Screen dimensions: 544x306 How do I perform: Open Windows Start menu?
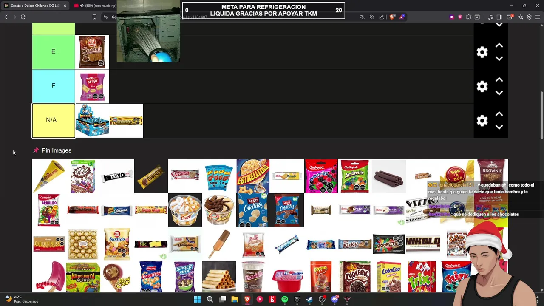click(197, 299)
